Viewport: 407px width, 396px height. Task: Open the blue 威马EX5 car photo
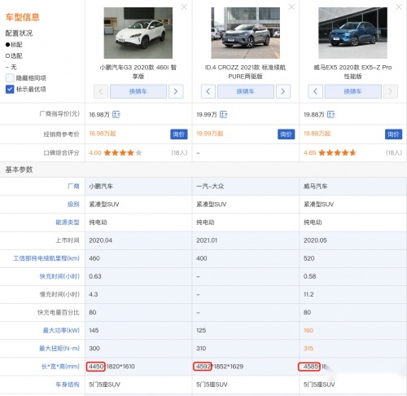352,33
